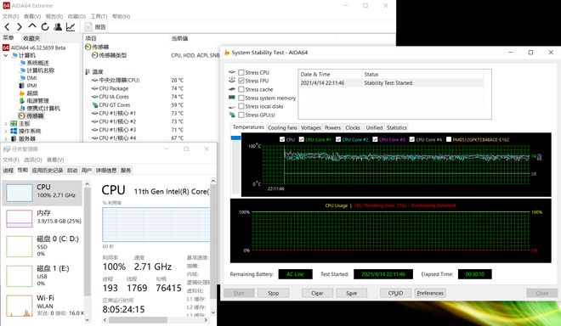
Task: Click Task Manager sidebar scroll-down arrow
Action: click(88, 320)
